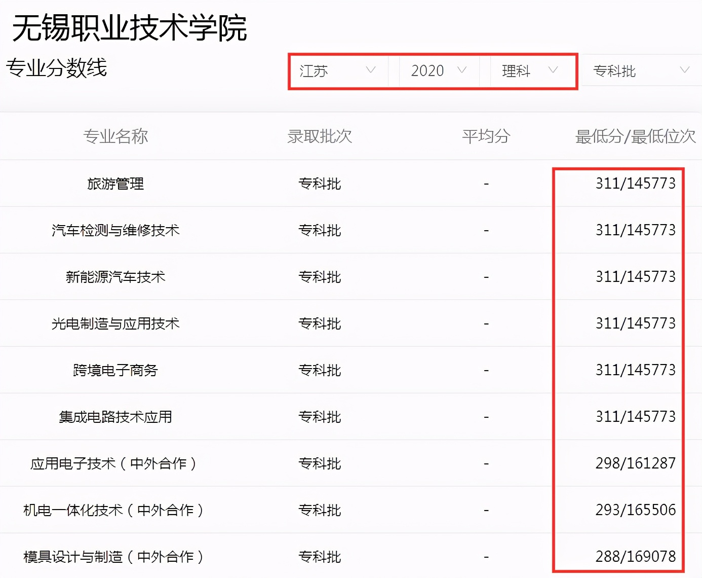Click 新能源汽车技术 major name

pos(116,277)
